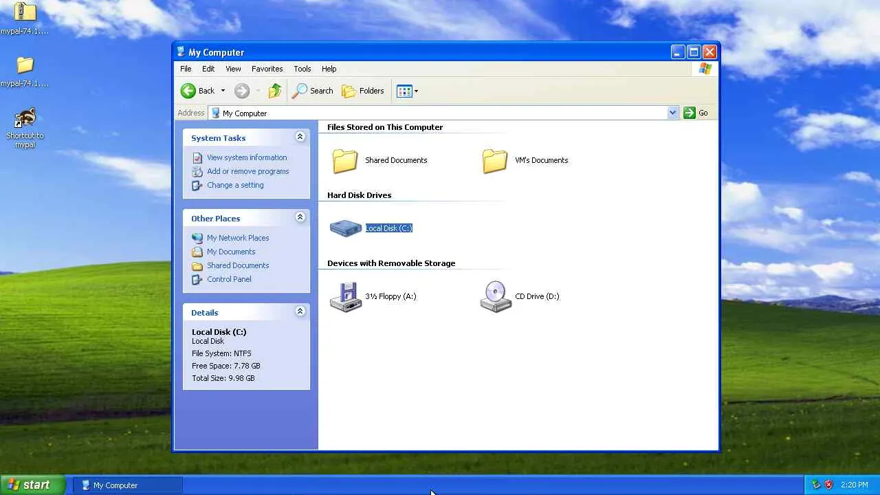880x495 pixels.
Task: Toggle the Folders pane button
Action: point(363,91)
